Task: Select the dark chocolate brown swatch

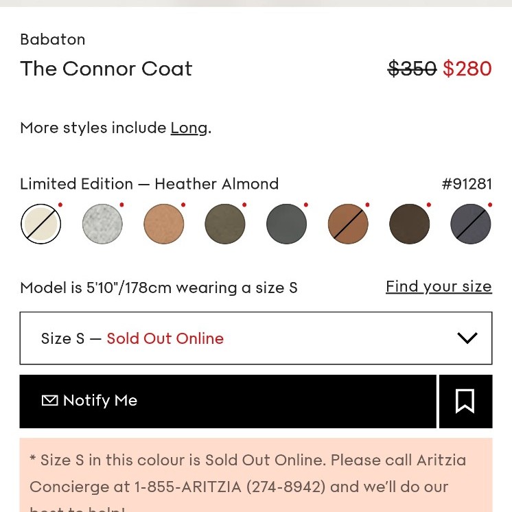Action: coord(409,224)
